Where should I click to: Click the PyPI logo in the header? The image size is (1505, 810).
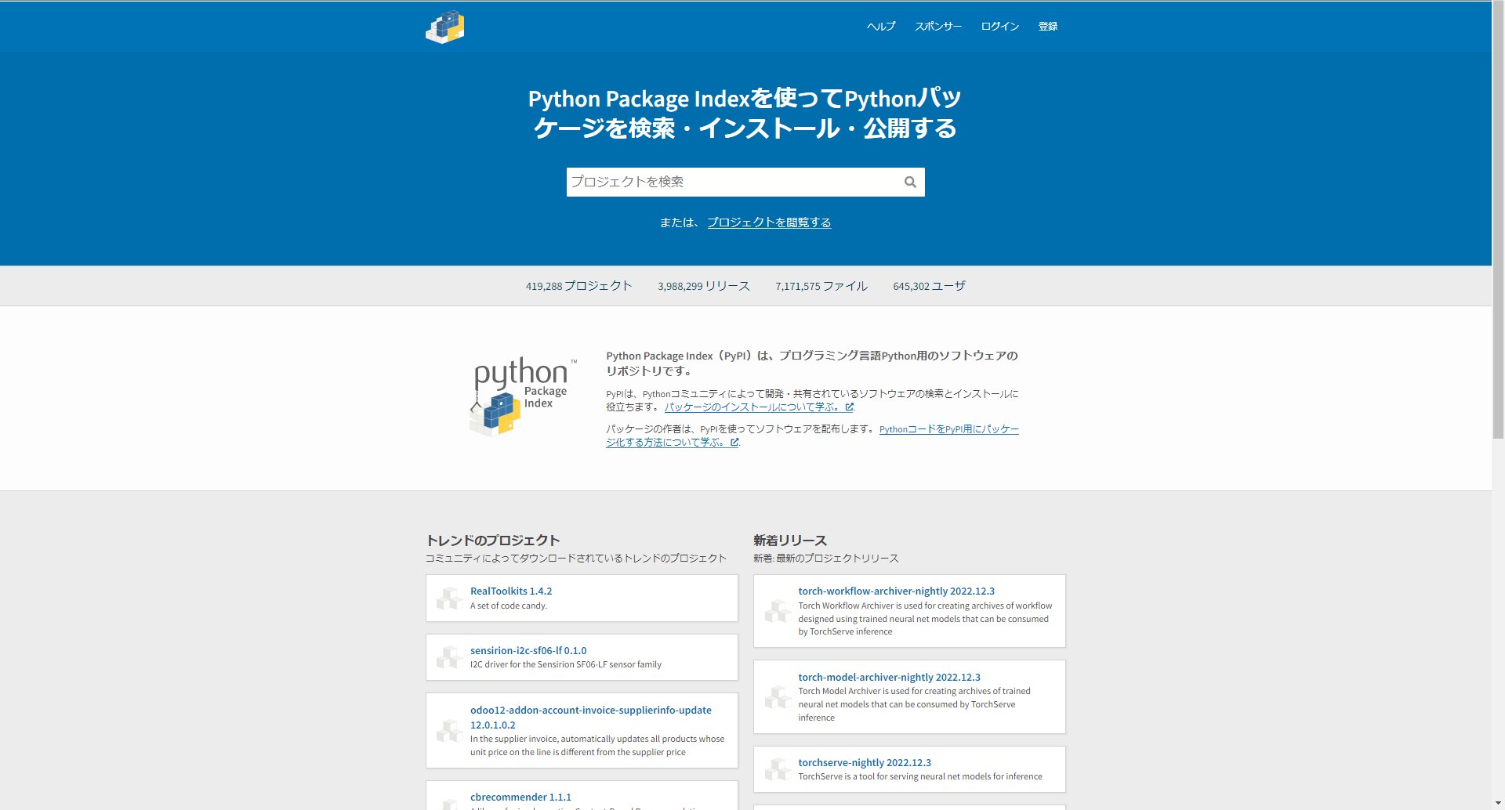coord(444,26)
